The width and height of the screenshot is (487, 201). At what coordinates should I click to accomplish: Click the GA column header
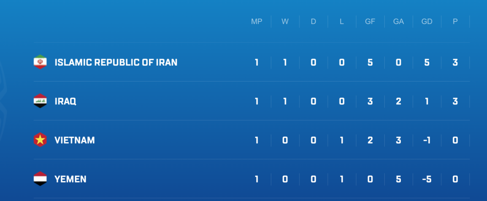click(x=398, y=22)
